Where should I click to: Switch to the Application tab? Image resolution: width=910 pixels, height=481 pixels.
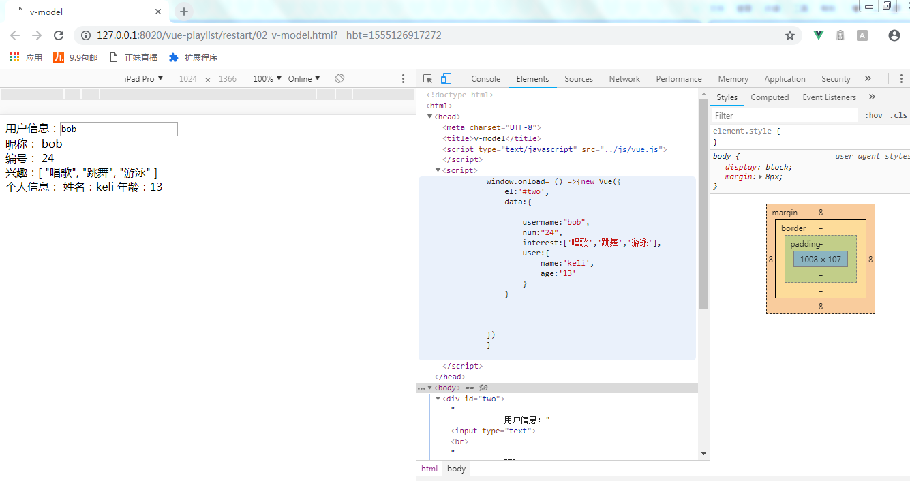785,79
